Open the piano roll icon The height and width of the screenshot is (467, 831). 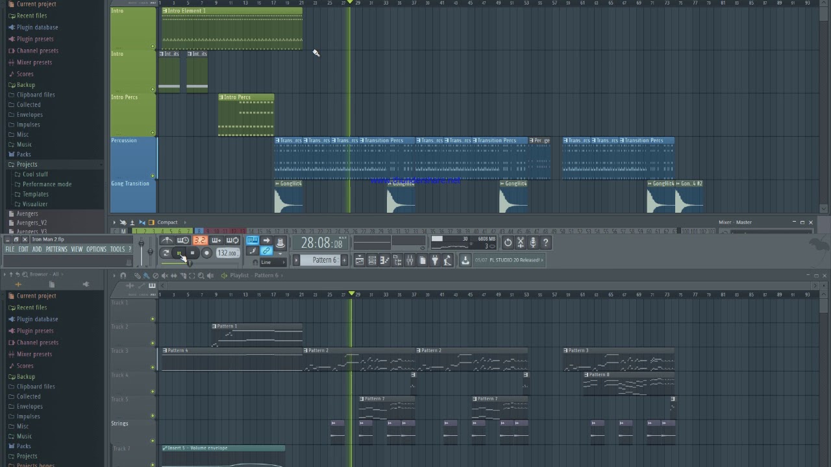click(x=385, y=260)
